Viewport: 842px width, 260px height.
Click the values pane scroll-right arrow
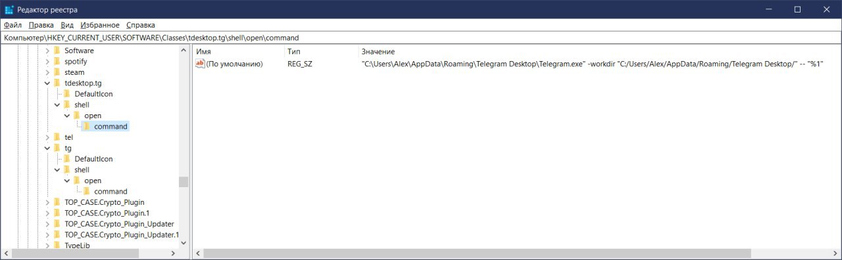tap(836, 253)
